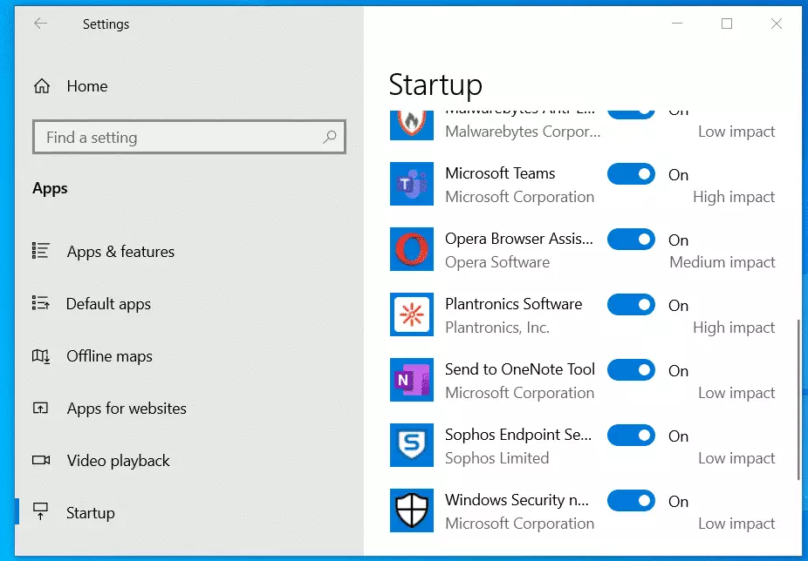
Task: Click the Settings window title text
Action: (x=106, y=24)
